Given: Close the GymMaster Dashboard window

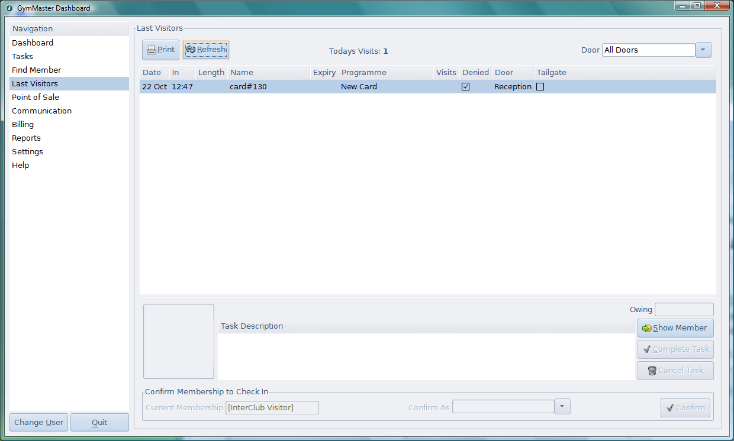Looking at the screenshot, I should [x=717, y=5].
